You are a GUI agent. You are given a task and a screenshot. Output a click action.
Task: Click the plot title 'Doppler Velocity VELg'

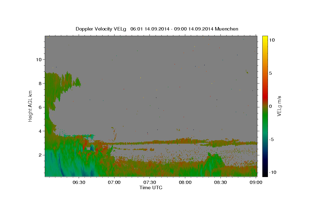pos(101,29)
